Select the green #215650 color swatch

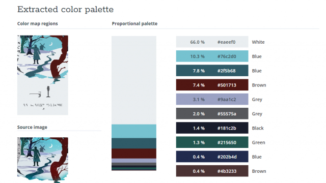[212, 142]
